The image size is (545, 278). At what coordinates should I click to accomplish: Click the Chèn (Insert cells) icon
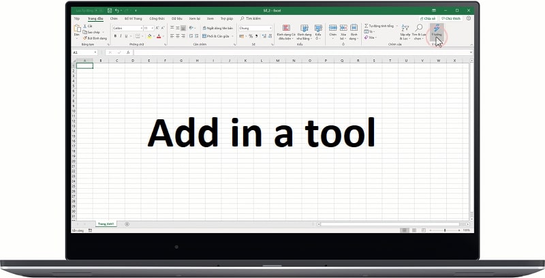(333, 29)
